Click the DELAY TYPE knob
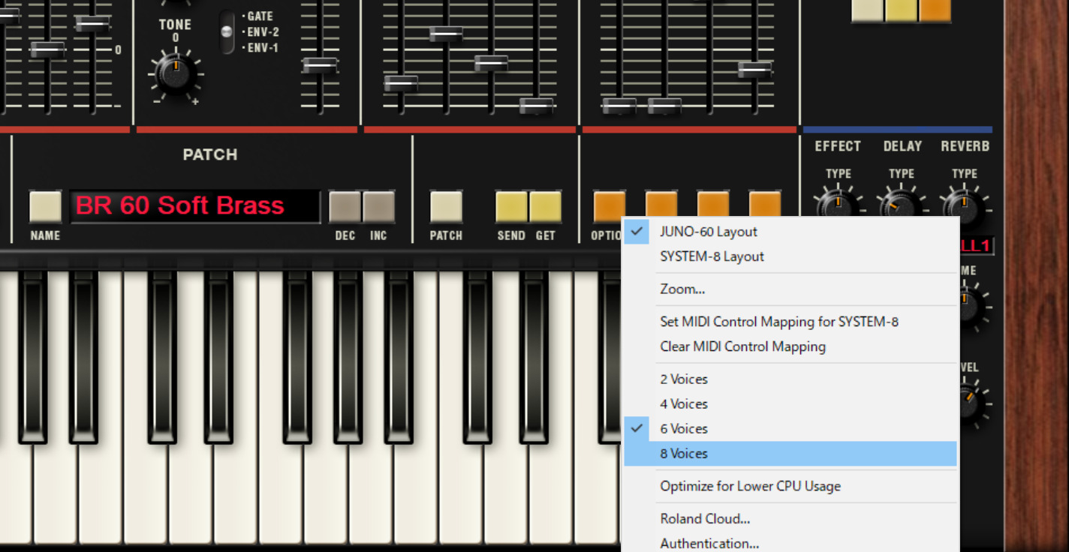This screenshot has width=1069, height=552. [x=901, y=204]
